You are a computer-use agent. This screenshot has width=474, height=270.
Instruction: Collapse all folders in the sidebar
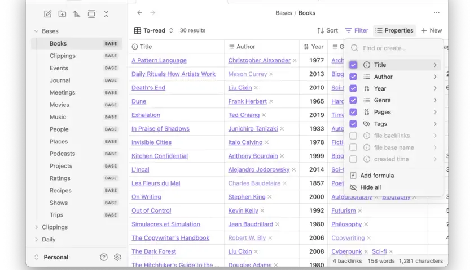[x=106, y=14]
